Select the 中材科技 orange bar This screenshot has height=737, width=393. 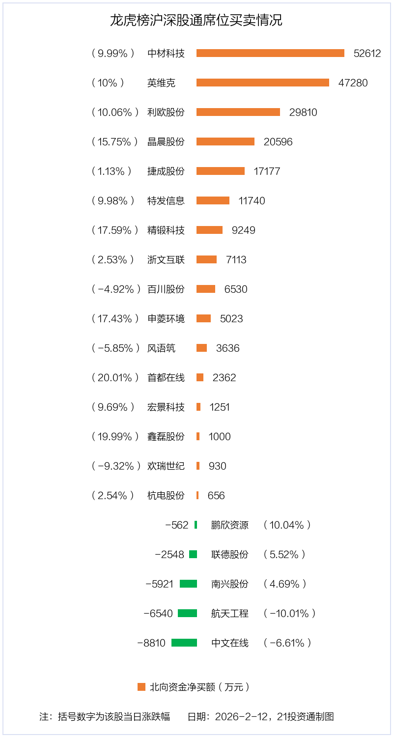pyautogui.click(x=270, y=53)
